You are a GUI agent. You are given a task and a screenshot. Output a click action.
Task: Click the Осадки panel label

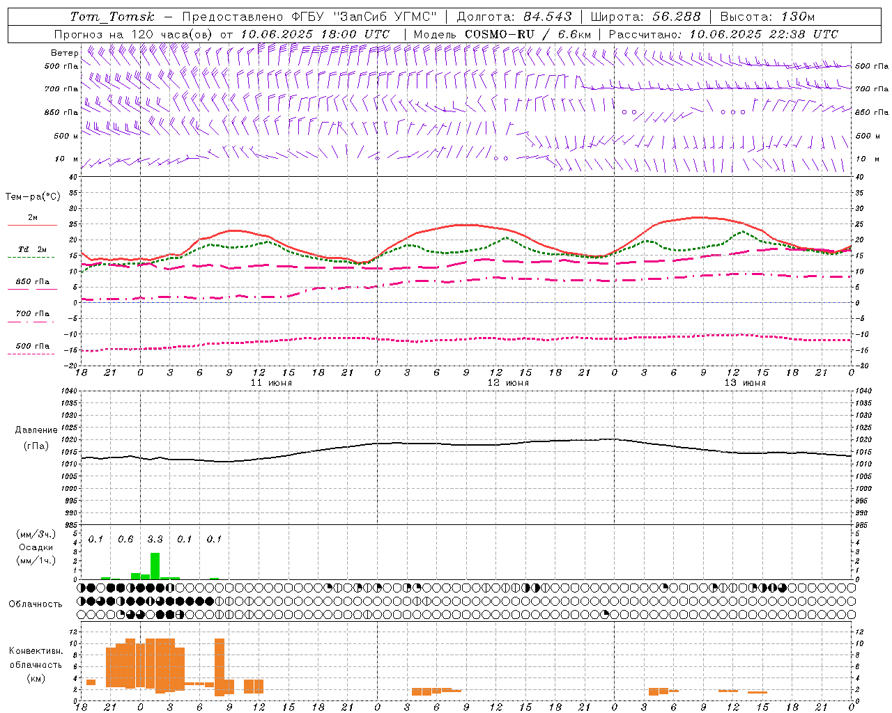click(x=36, y=547)
